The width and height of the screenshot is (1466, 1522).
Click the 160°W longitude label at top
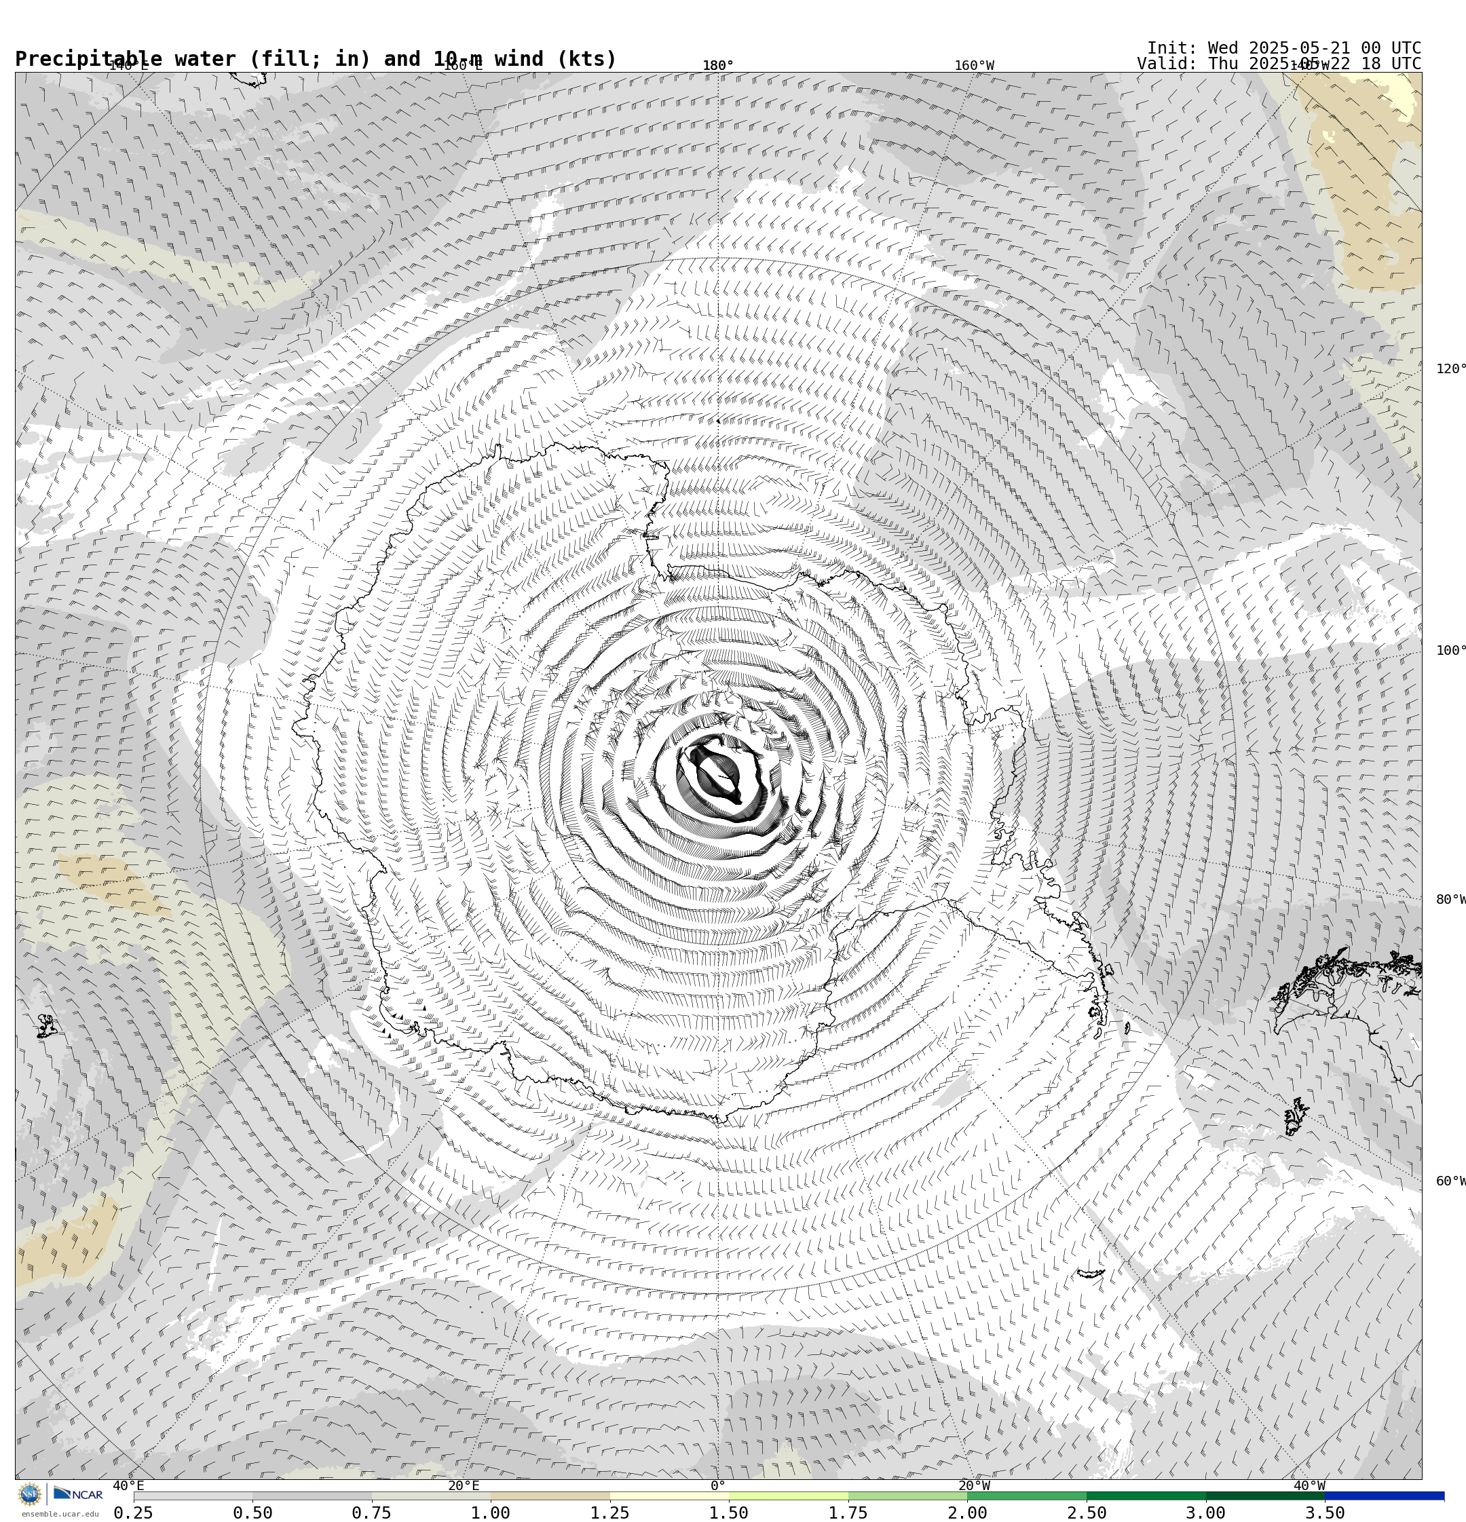click(x=974, y=65)
